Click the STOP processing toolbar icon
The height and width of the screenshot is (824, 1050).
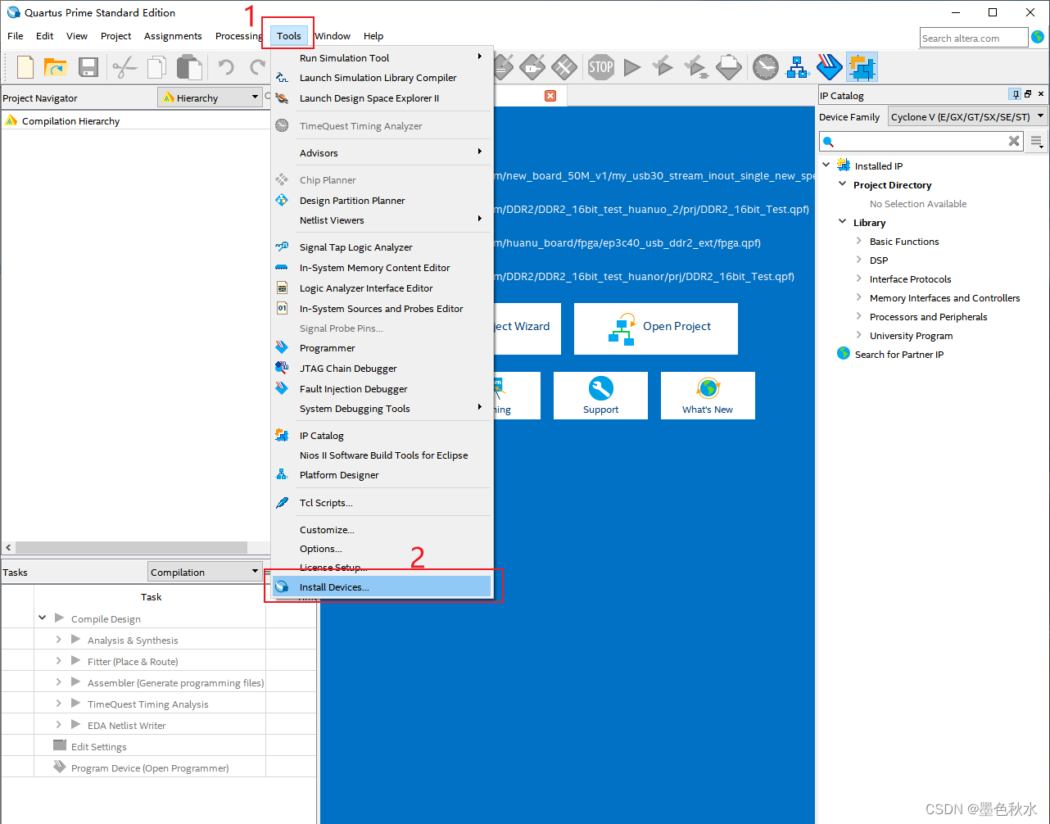click(601, 67)
